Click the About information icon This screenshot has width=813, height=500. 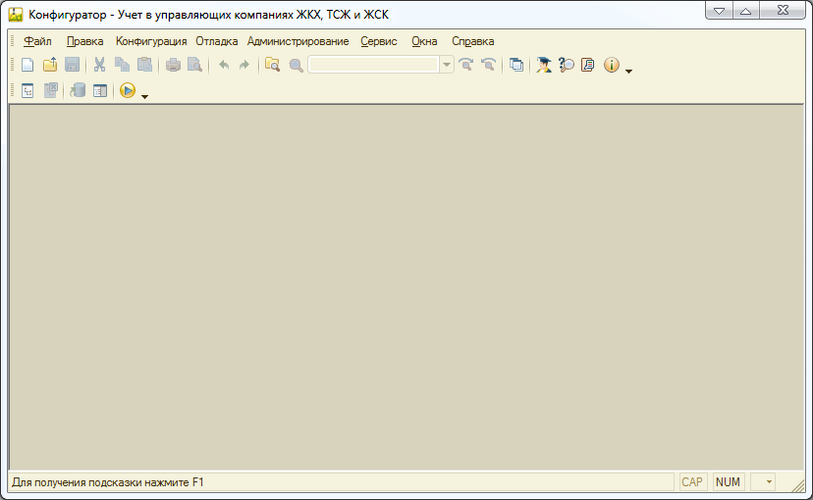tap(612, 65)
